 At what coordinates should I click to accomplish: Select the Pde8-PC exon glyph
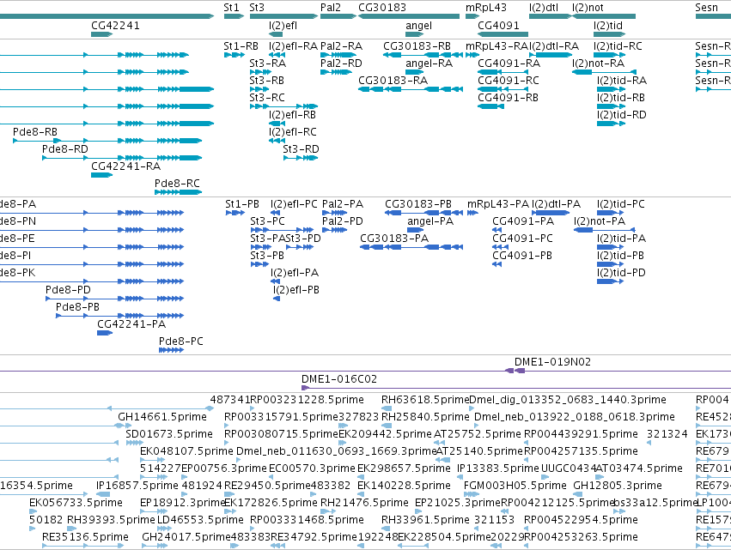[171, 350]
